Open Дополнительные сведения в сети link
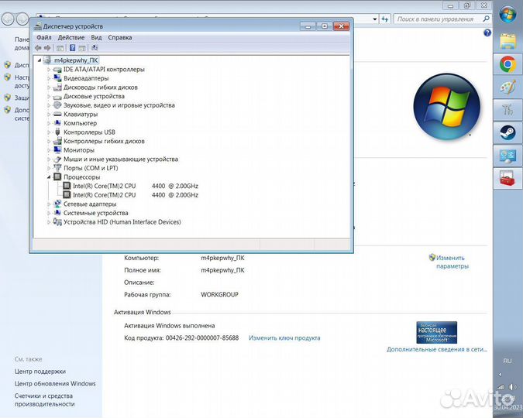This screenshot has height=418, width=523. point(437,349)
